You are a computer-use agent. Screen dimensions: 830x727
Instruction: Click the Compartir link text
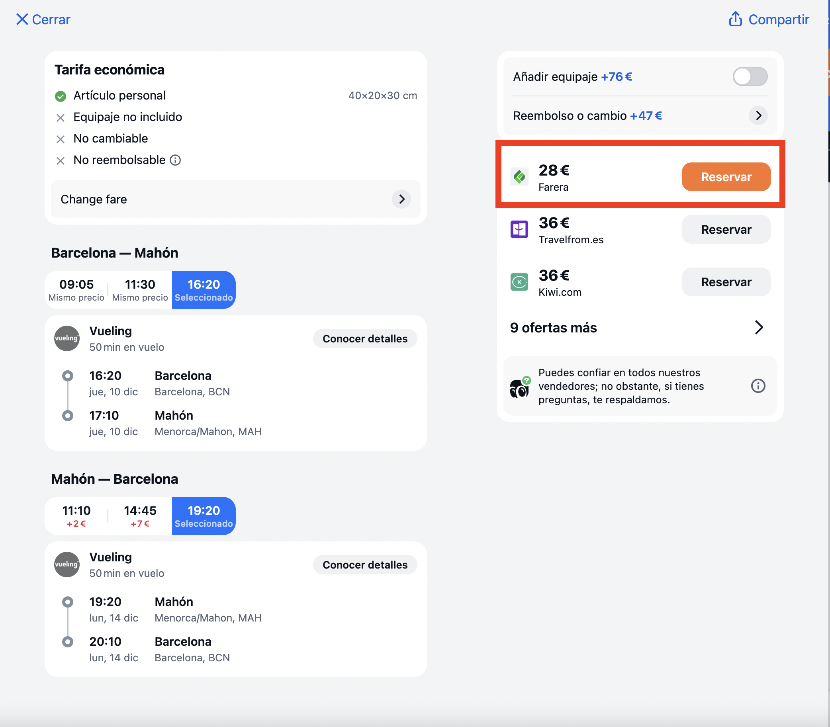click(779, 20)
